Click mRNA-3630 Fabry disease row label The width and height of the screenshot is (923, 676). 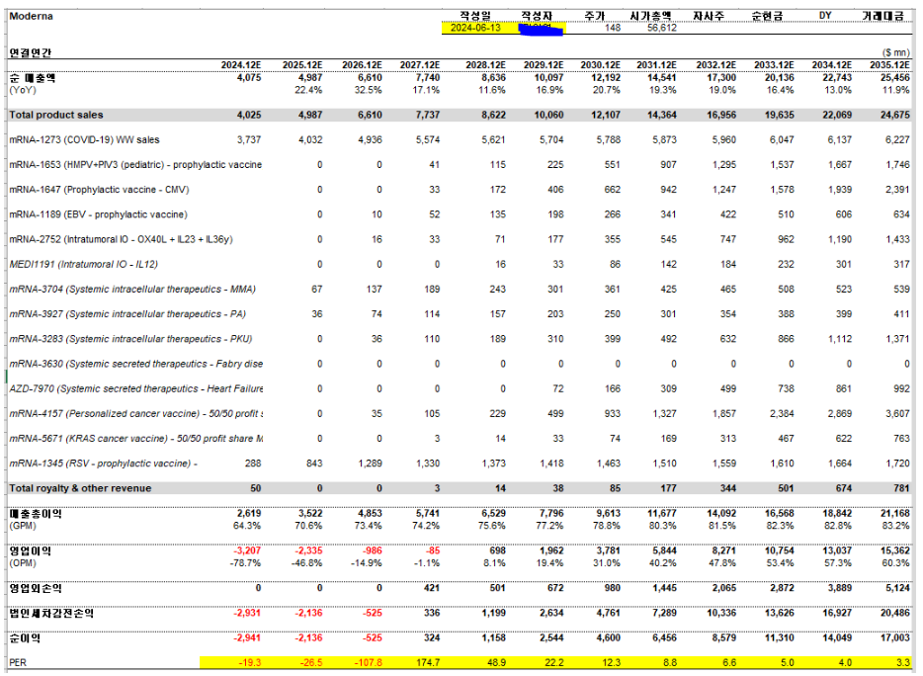point(136,364)
